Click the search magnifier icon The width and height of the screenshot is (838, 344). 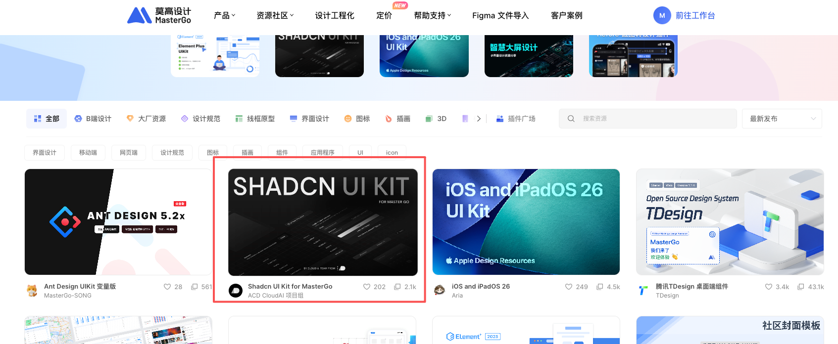click(x=571, y=119)
